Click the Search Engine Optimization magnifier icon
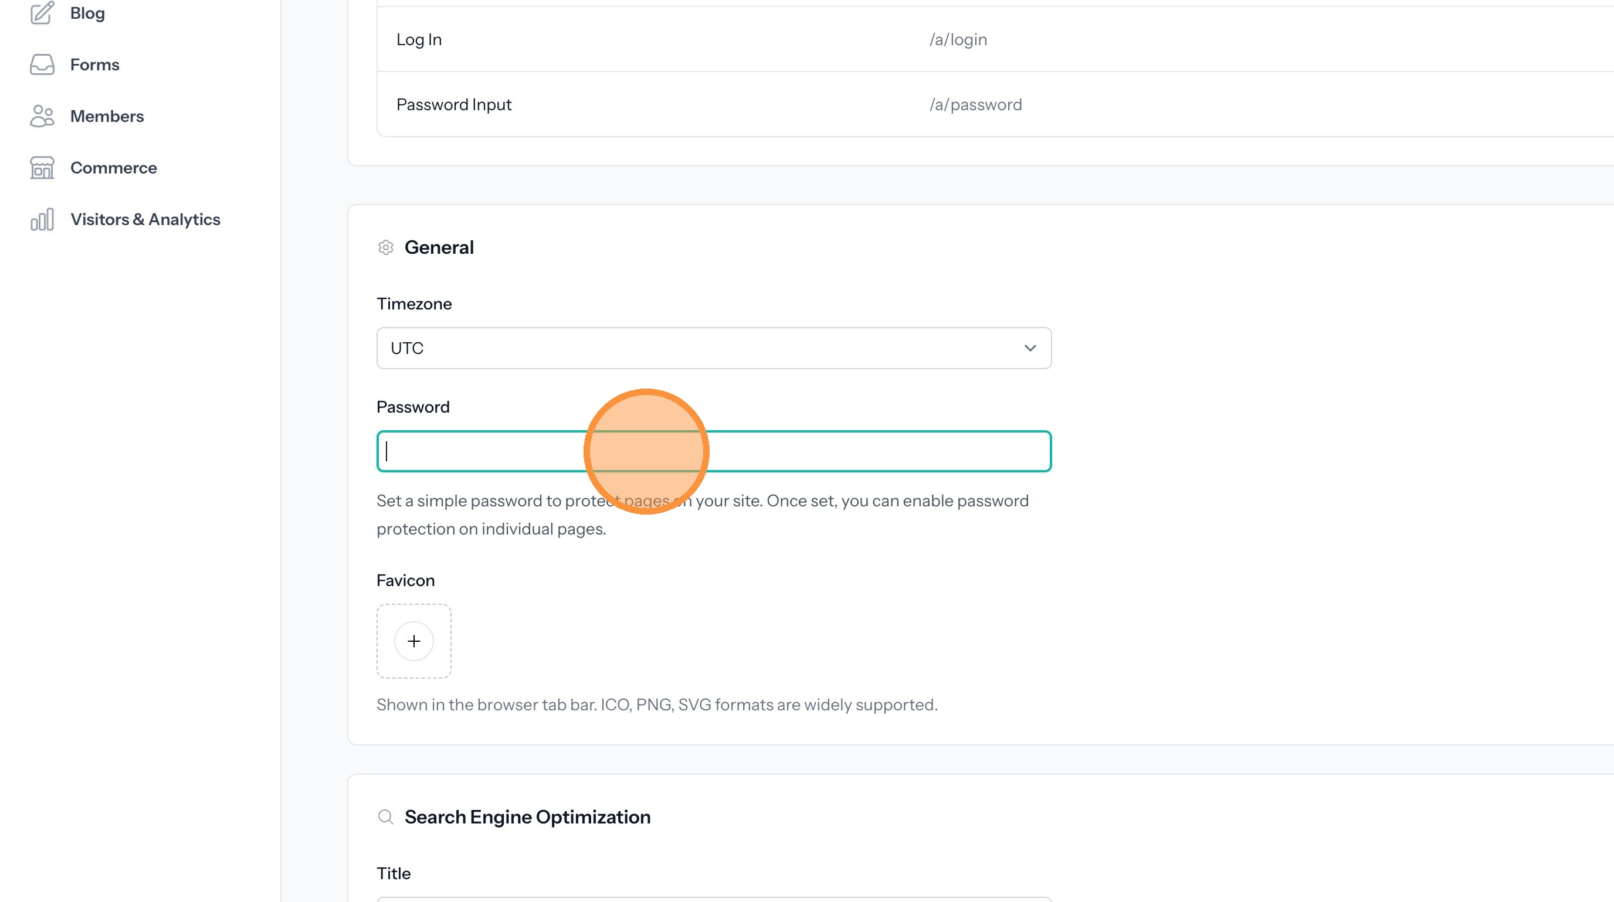Image resolution: width=1614 pixels, height=902 pixels. click(x=386, y=818)
